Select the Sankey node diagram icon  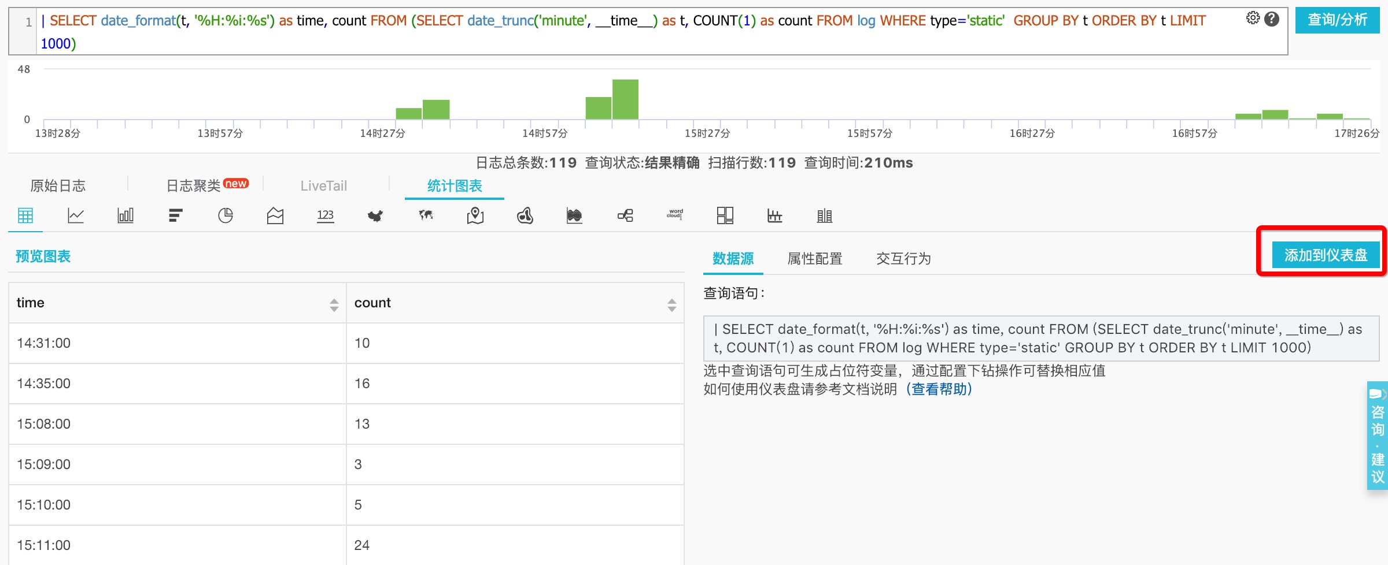pyautogui.click(x=625, y=215)
